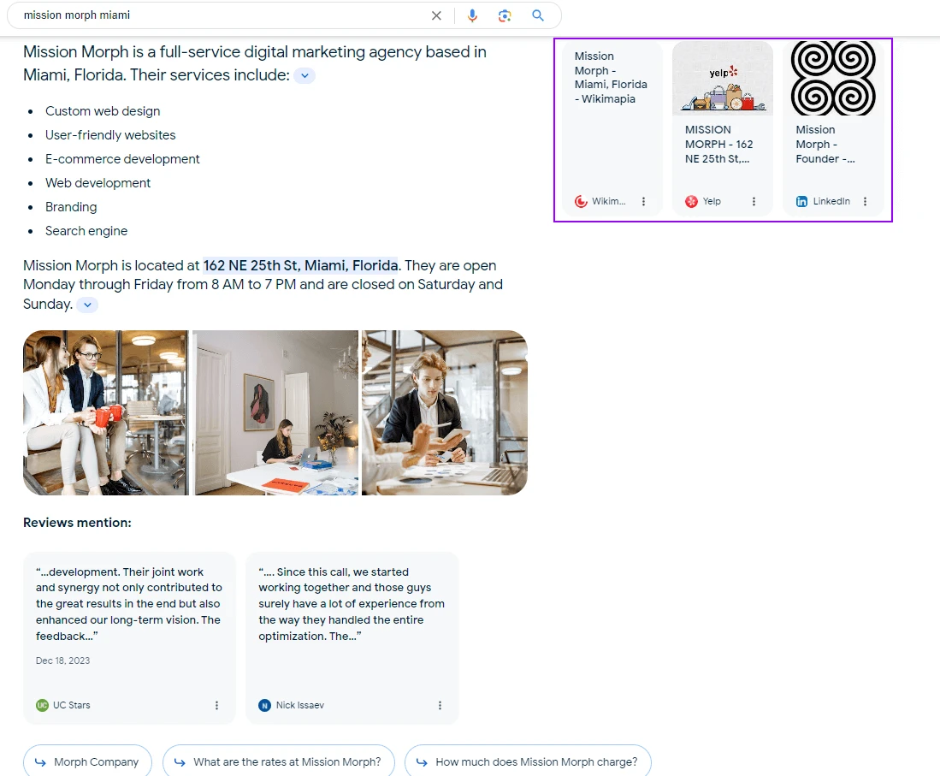This screenshot has width=940, height=776.
Task: Click the Yelp card thumbnail image
Action: [723, 78]
